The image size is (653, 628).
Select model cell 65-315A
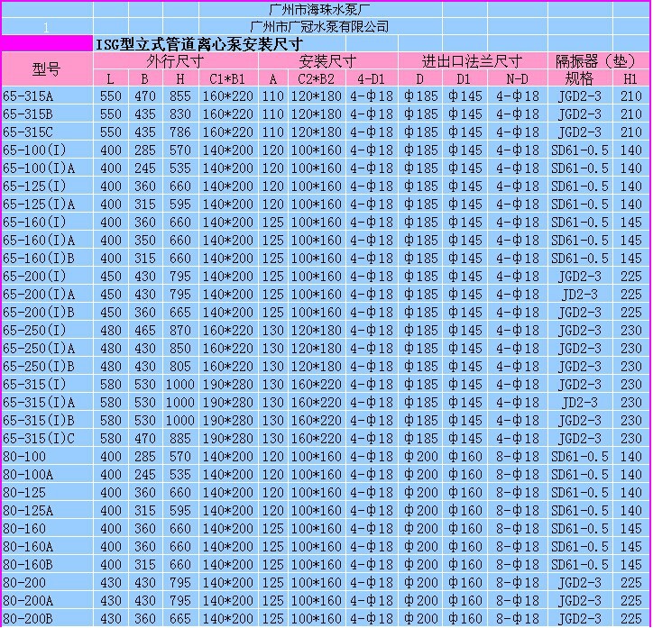(x=47, y=96)
